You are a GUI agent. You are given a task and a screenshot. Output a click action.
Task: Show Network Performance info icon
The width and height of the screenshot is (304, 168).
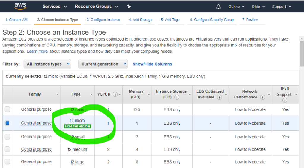pyautogui.click(x=262, y=97)
